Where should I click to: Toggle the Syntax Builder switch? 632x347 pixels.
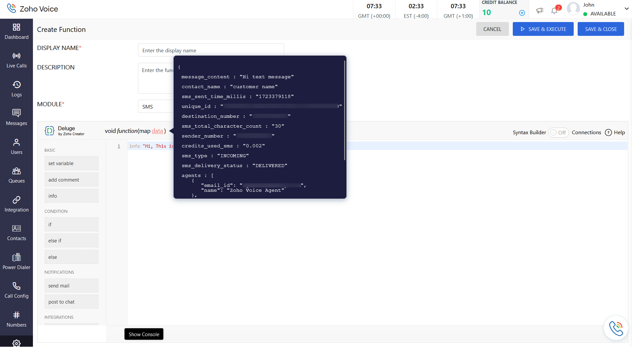click(558, 133)
